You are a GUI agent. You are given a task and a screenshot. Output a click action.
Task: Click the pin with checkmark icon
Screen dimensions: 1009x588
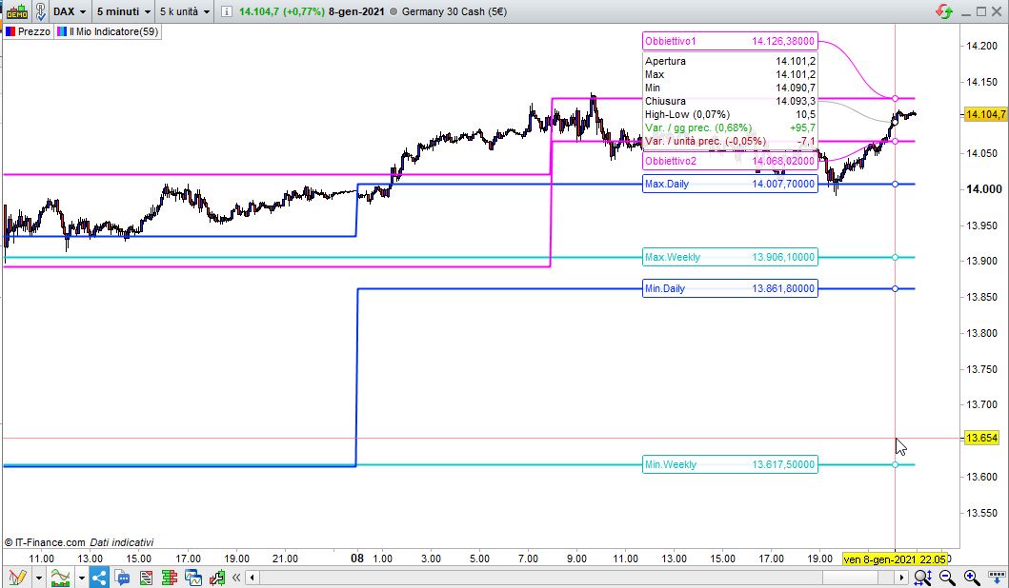41,11
